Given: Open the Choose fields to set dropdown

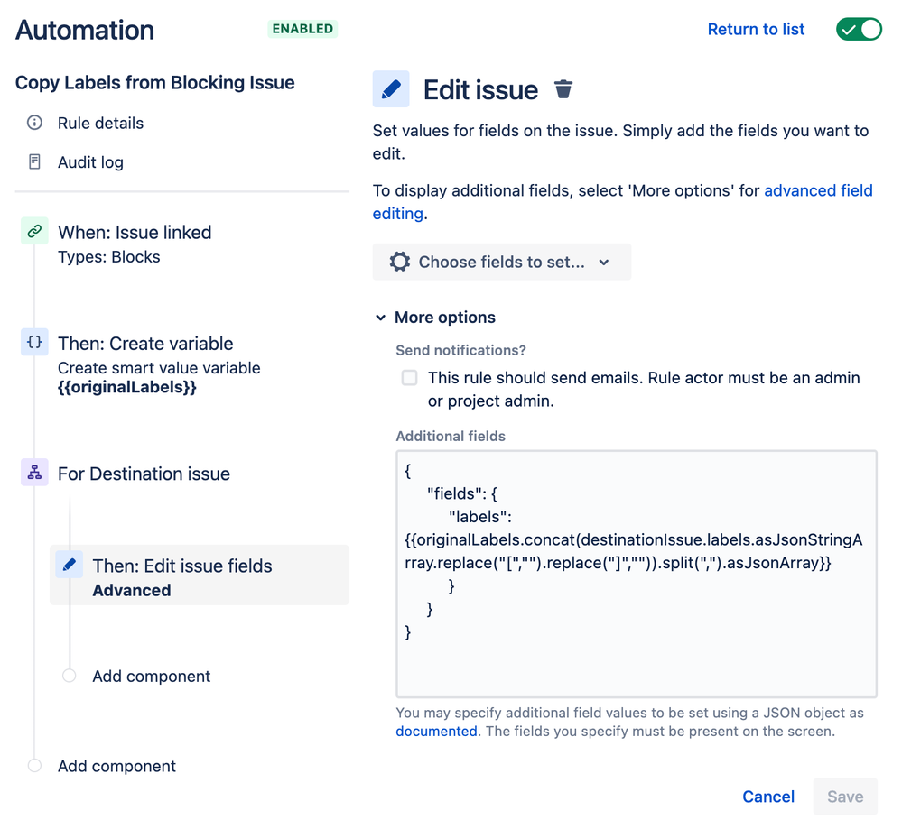Looking at the screenshot, I should pos(502,262).
